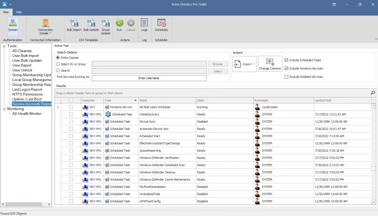Click the LastRunTime column header
The image size is (378, 216).
[x=343, y=100]
